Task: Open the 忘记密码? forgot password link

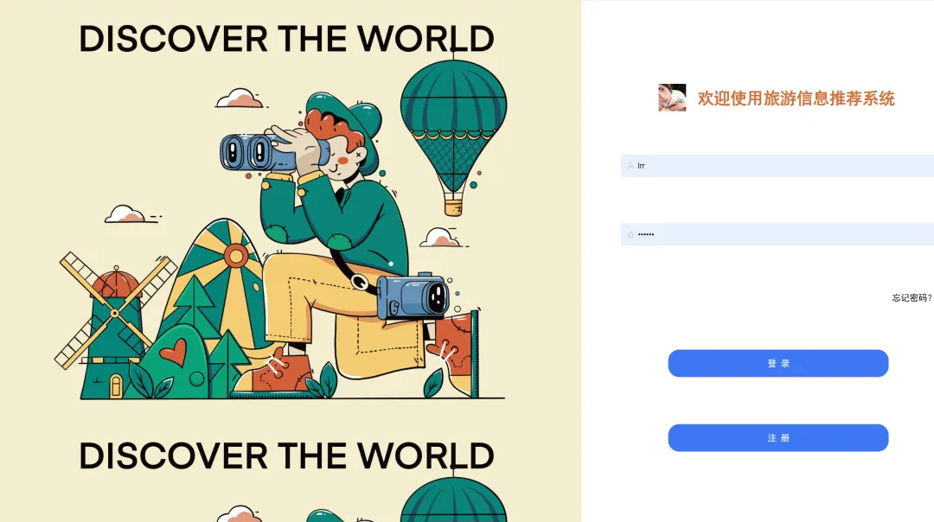Action: pos(912,297)
